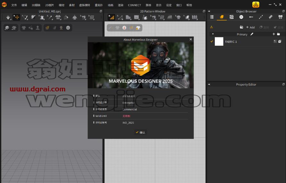Click the avatar figure icon in 3D toolbar

pos(75,18)
